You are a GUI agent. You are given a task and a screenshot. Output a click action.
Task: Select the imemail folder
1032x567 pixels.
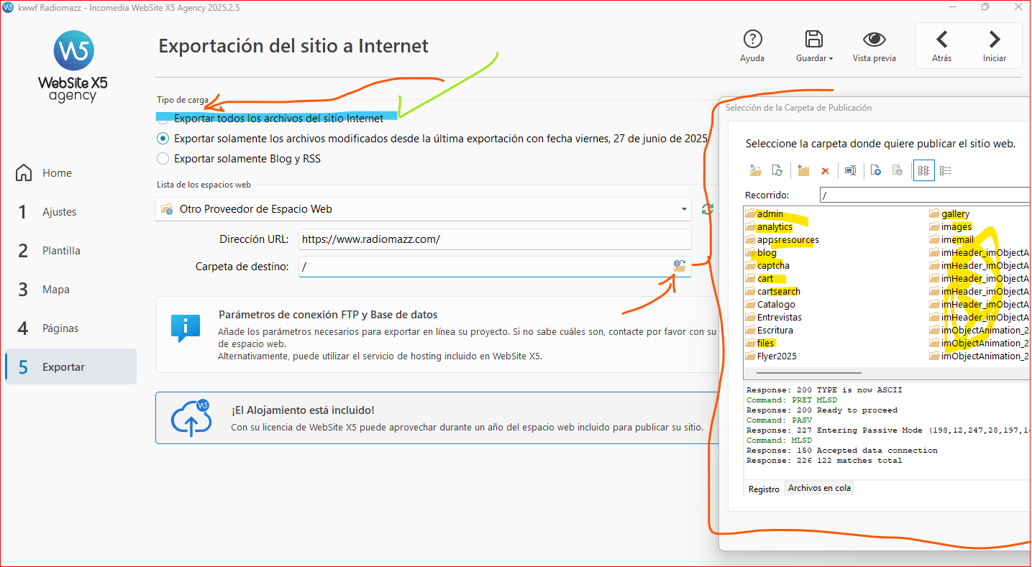pyautogui.click(x=951, y=240)
